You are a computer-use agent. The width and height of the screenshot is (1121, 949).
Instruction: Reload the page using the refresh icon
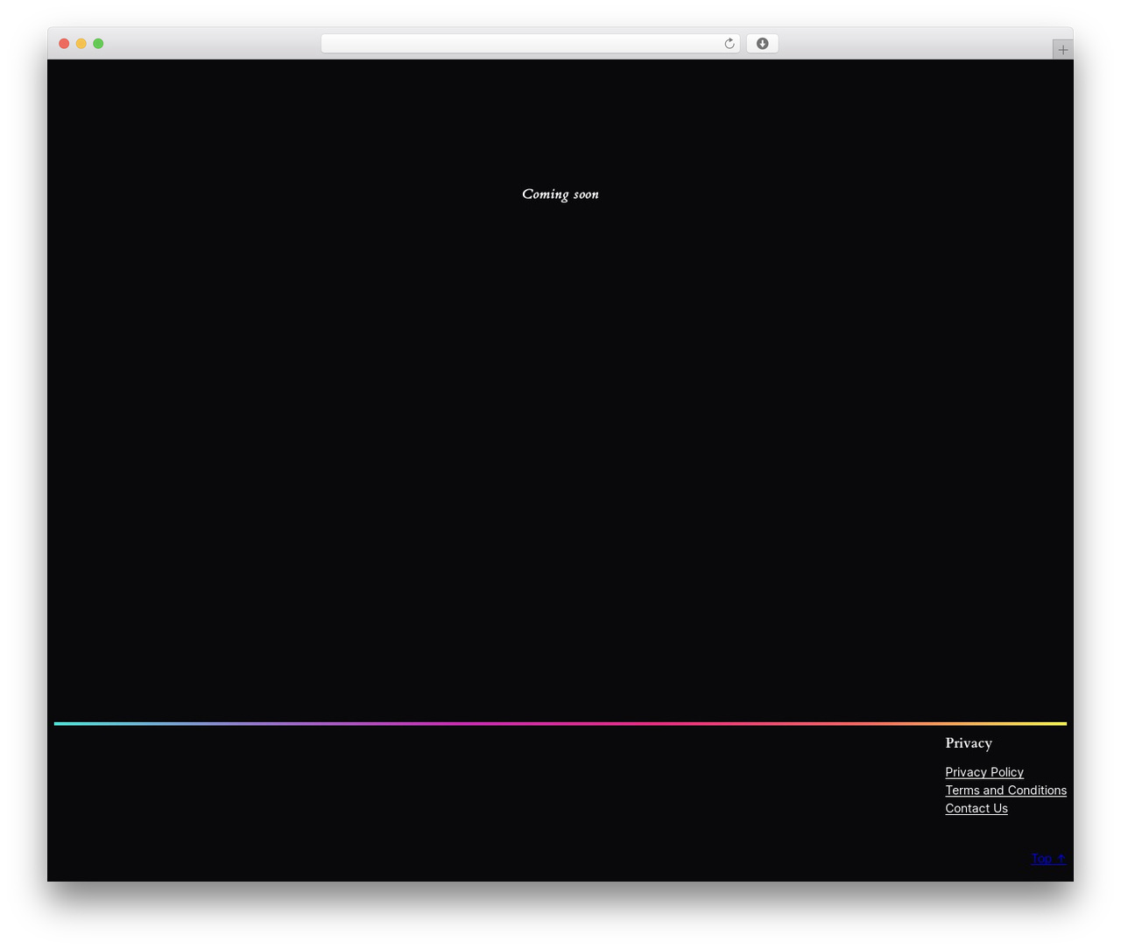click(x=729, y=44)
